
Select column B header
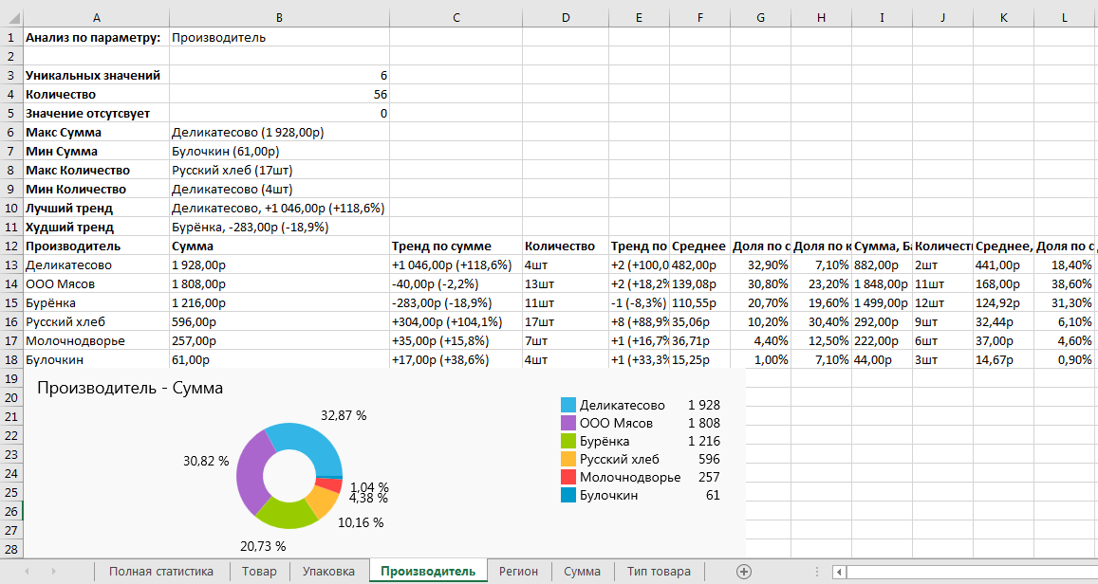279,17
